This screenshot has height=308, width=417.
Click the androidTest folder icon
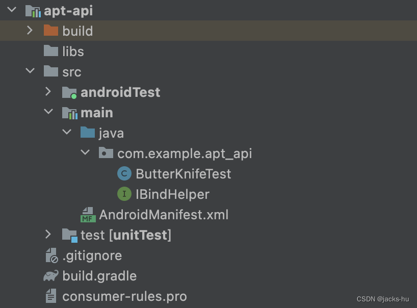point(69,92)
